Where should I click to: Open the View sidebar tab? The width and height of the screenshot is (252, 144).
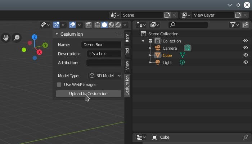127,65
